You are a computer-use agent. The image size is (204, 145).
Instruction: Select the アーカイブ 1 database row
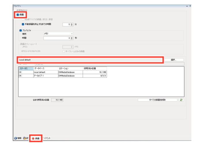pyautogui.click(x=63, y=76)
